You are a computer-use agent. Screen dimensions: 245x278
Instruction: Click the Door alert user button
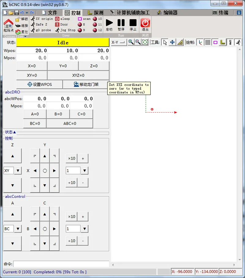(62, 24)
